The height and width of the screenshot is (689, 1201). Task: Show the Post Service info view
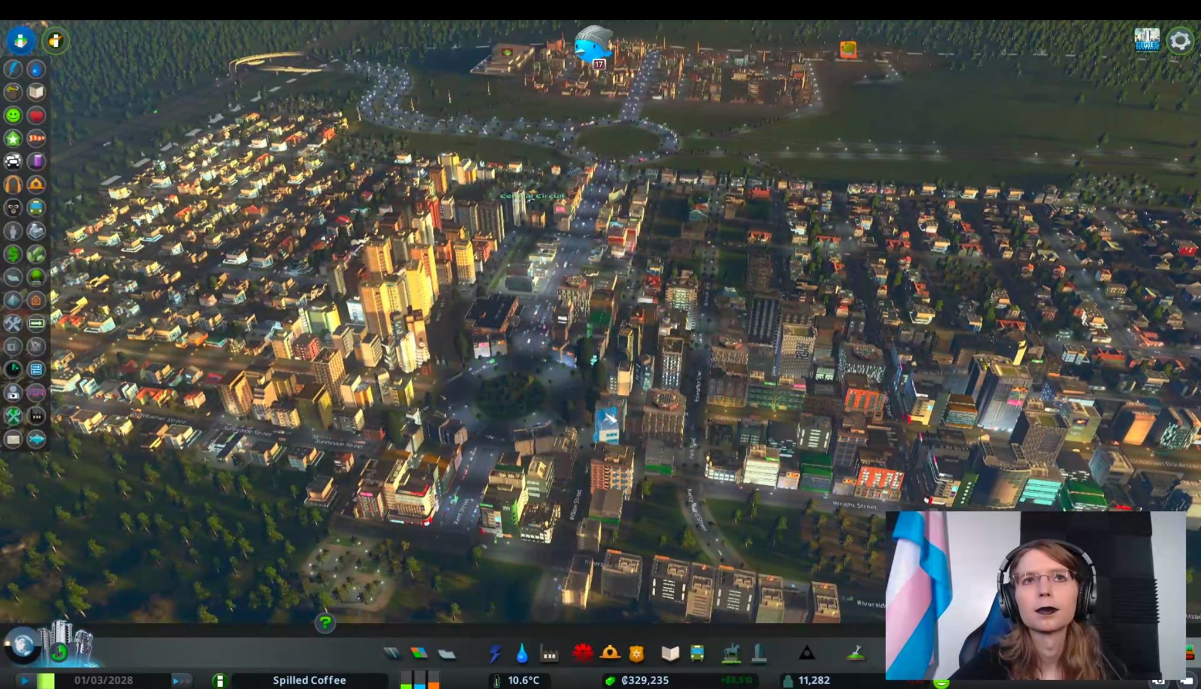[x=13, y=439]
